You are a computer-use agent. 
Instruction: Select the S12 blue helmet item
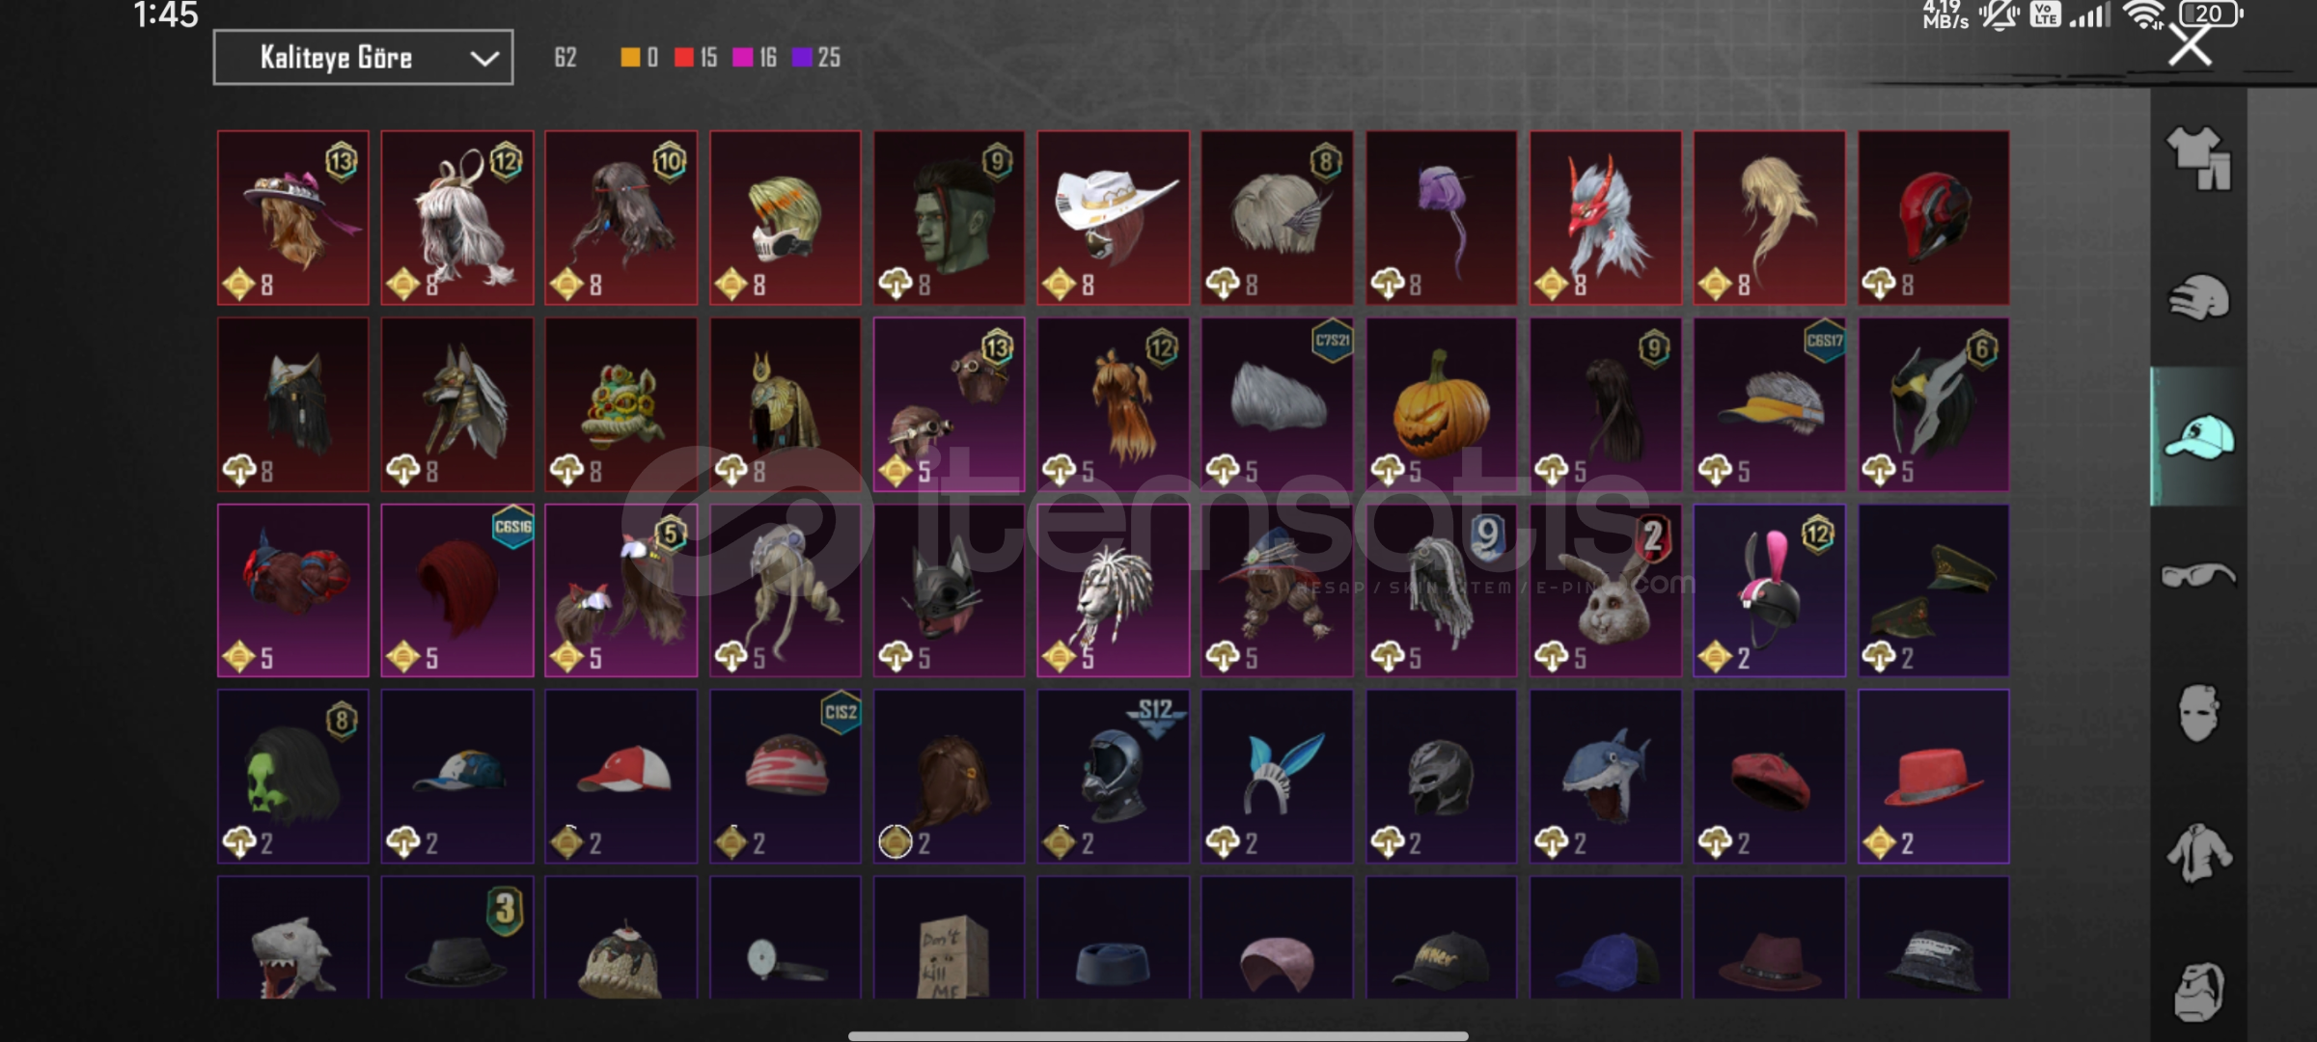pos(1113,776)
